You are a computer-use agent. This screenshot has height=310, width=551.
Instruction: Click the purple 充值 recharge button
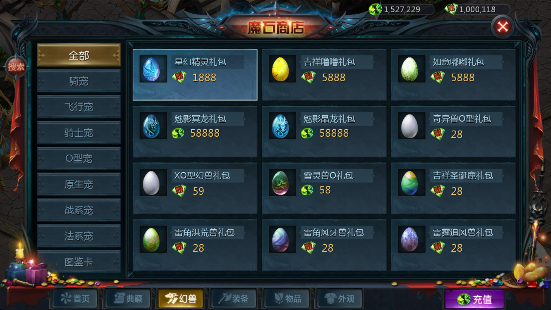click(475, 299)
